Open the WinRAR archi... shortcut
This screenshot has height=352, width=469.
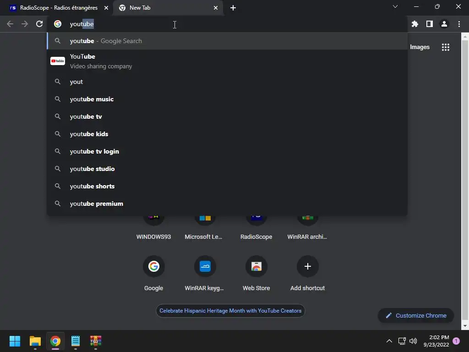307,228
